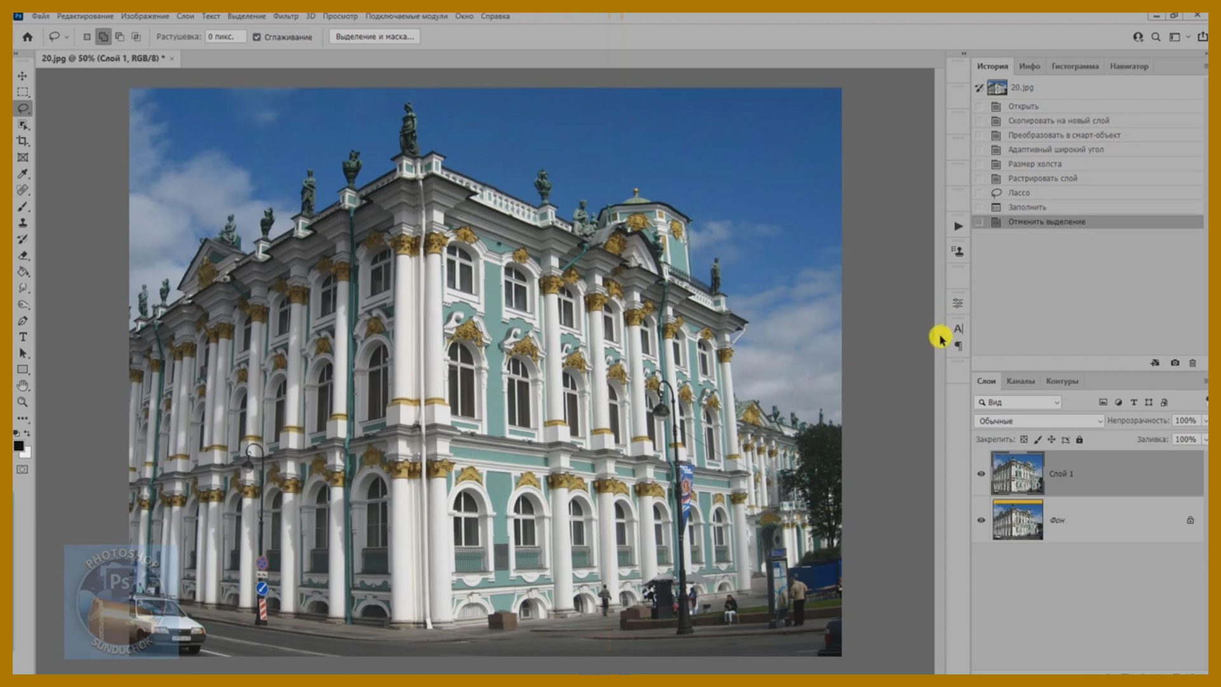Choose Add to selection mode icon
The image size is (1221, 687).
(x=103, y=37)
